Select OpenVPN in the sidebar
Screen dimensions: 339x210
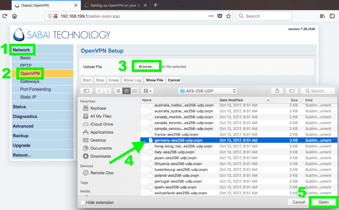[30, 73]
